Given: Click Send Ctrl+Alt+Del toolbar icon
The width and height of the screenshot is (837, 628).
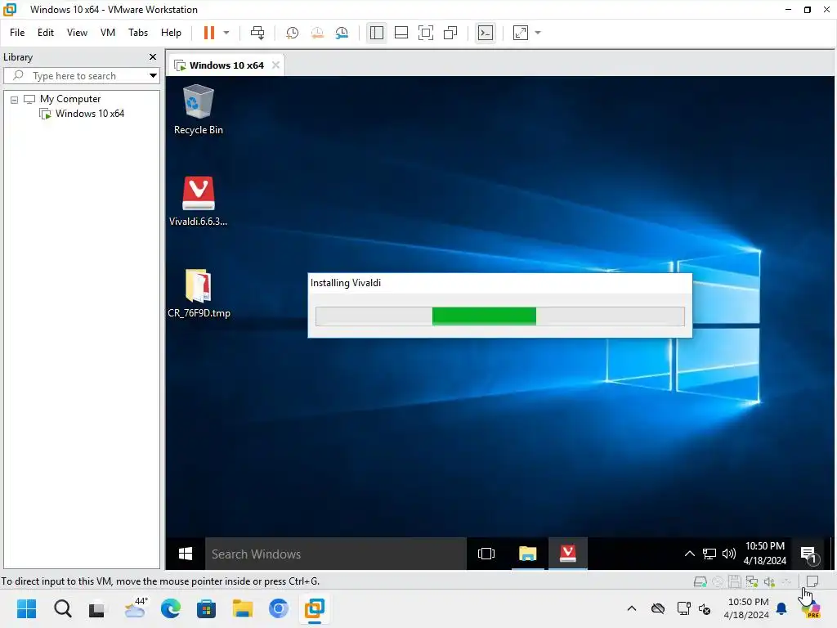Looking at the screenshot, I should (257, 33).
